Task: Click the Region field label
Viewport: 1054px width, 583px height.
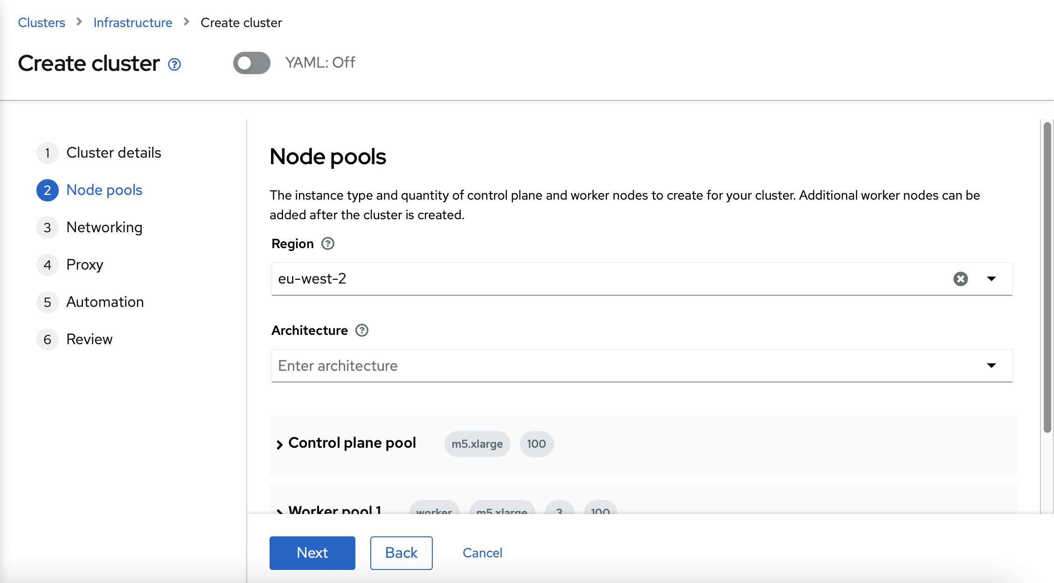Action: [x=292, y=244]
